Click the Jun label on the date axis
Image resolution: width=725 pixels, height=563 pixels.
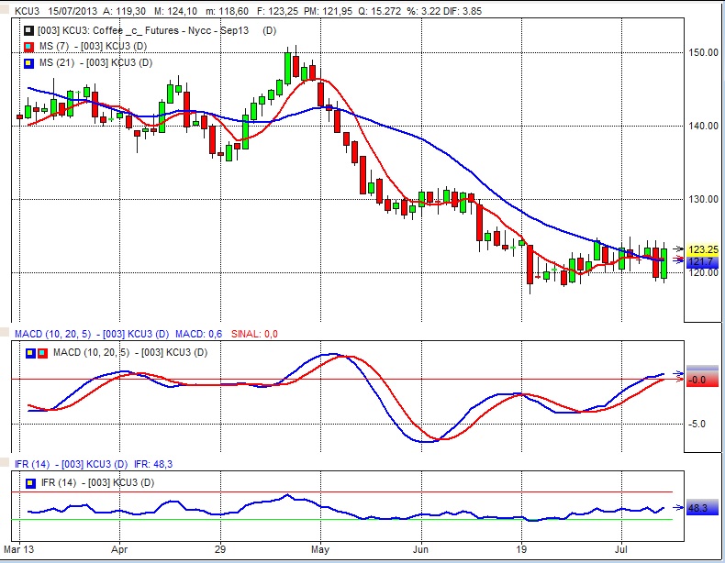tap(420, 553)
